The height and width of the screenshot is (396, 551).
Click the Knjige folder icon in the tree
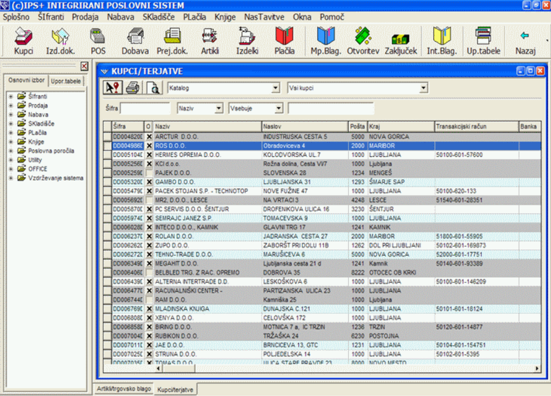coord(22,141)
